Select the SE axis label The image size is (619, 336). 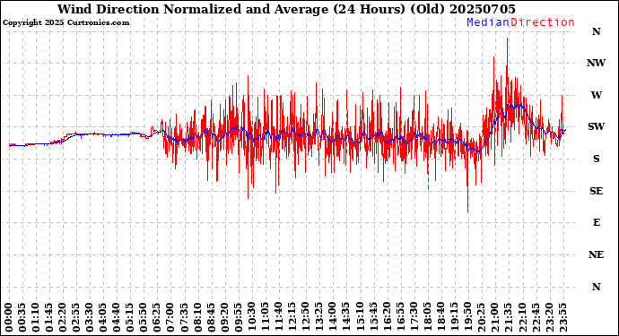[x=596, y=191]
